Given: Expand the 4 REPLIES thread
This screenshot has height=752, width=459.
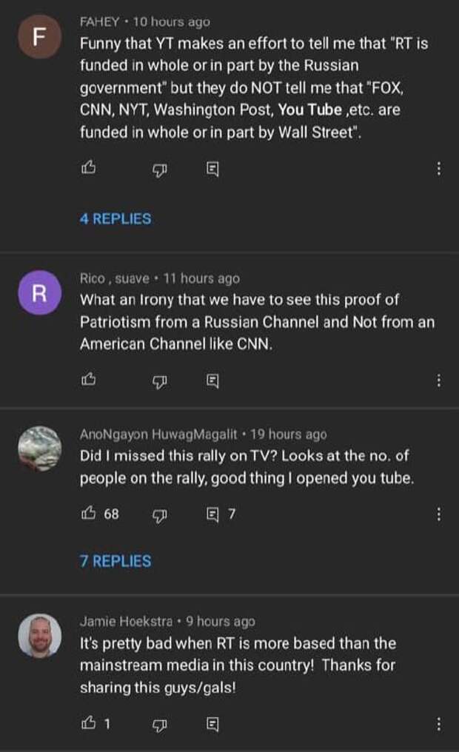Looking at the screenshot, I should tap(115, 218).
